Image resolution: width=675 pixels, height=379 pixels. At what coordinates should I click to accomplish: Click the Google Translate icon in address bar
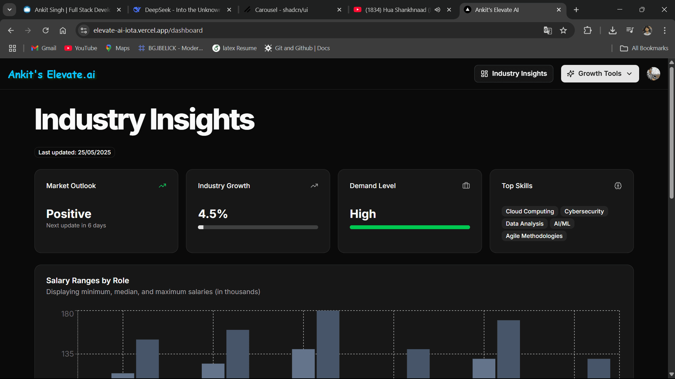pyautogui.click(x=548, y=31)
